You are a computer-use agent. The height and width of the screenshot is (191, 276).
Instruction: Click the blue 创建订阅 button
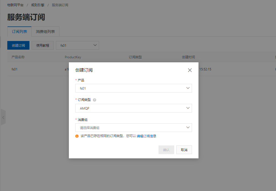pyautogui.click(x=18, y=45)
